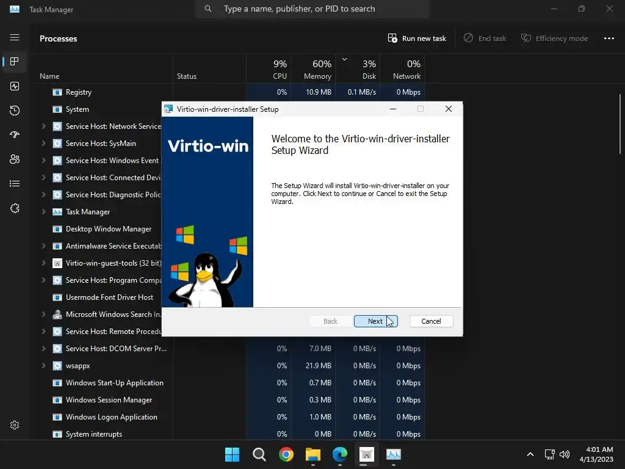Launch Google Chrome from the taskbar
Screen dimensions: 625x469
pyautogui.click(x=286, y=454)
